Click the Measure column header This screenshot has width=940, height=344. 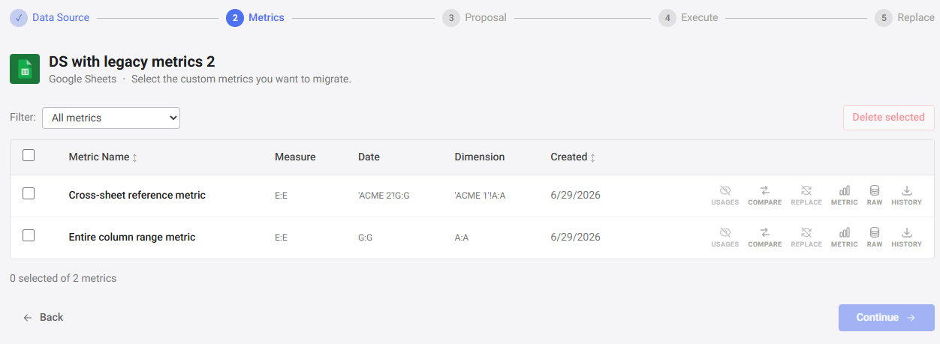[x=295, y=157]
